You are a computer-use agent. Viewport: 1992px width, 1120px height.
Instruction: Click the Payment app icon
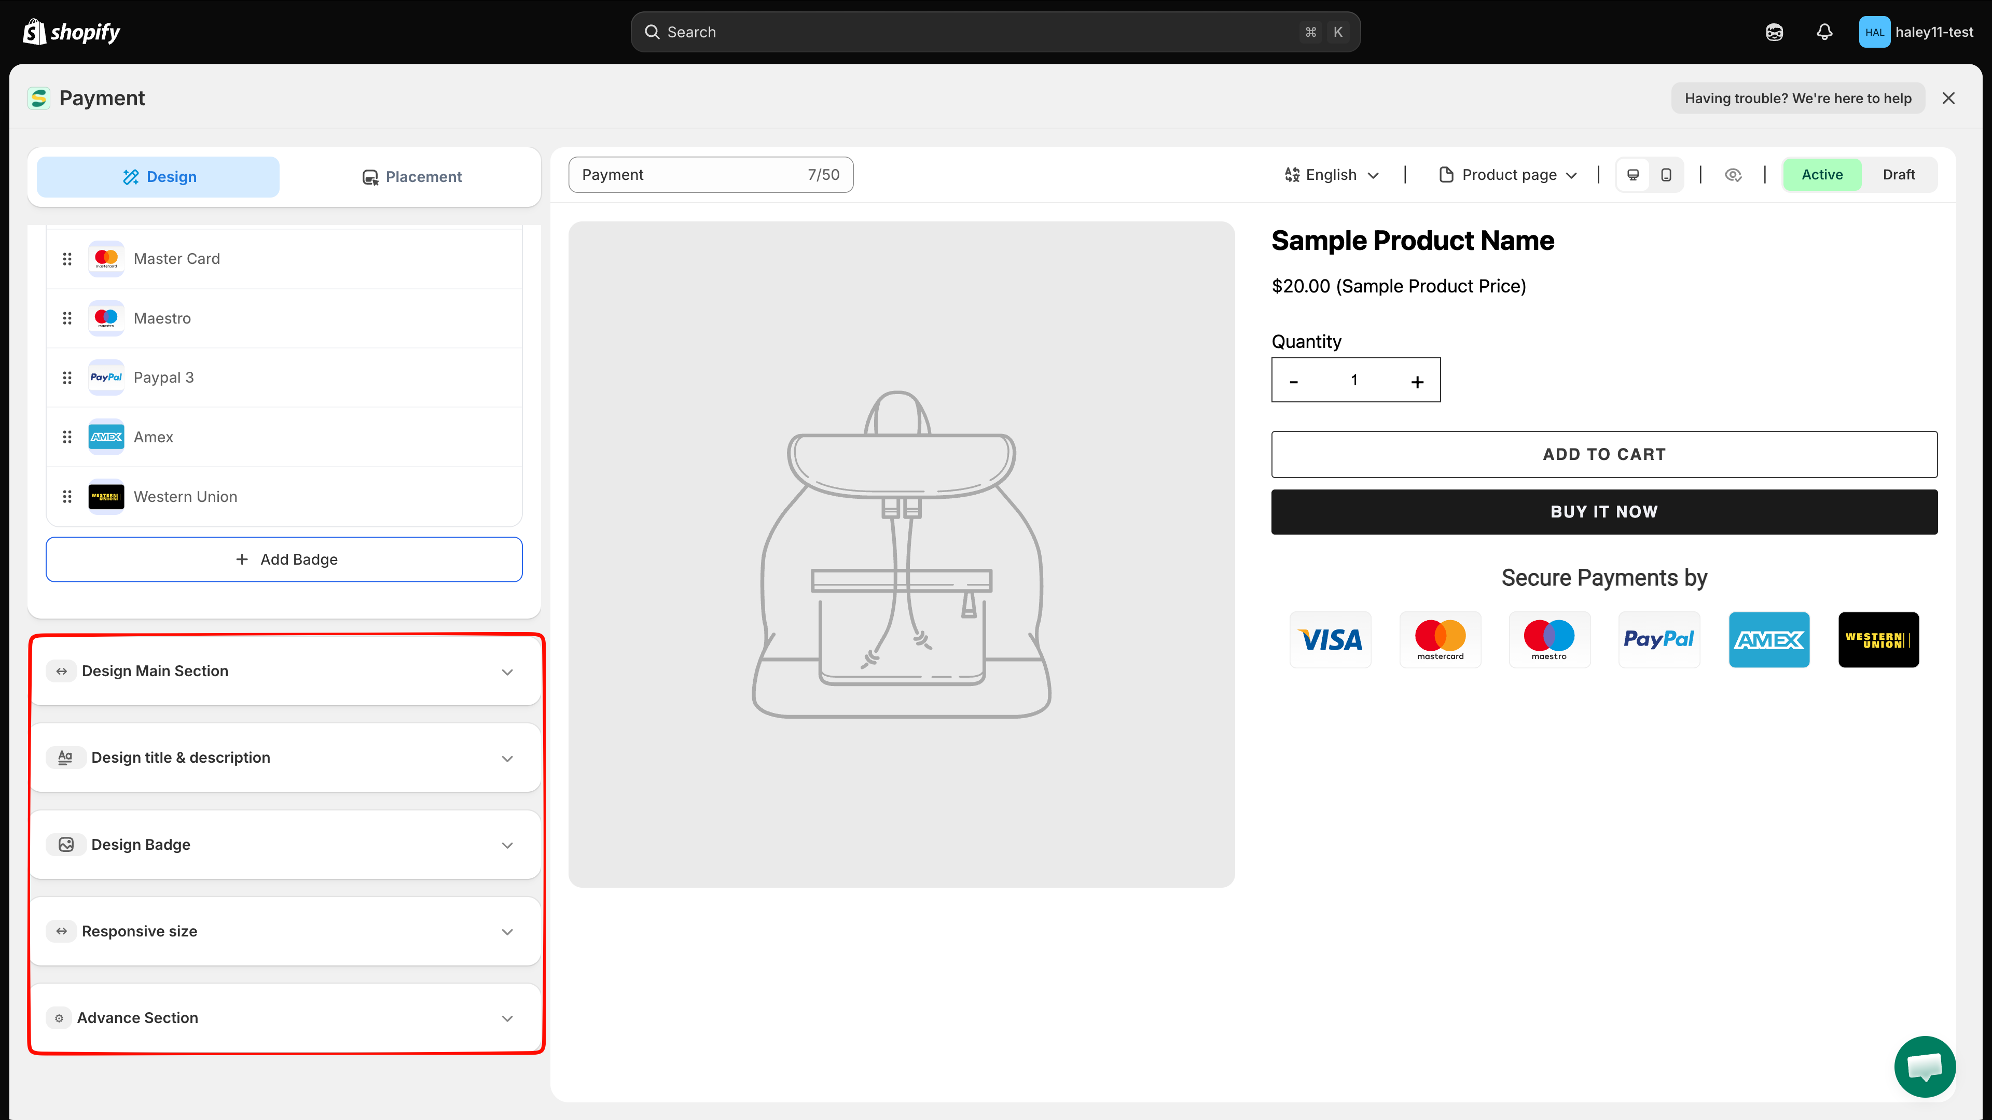click(x=39, y=98)
